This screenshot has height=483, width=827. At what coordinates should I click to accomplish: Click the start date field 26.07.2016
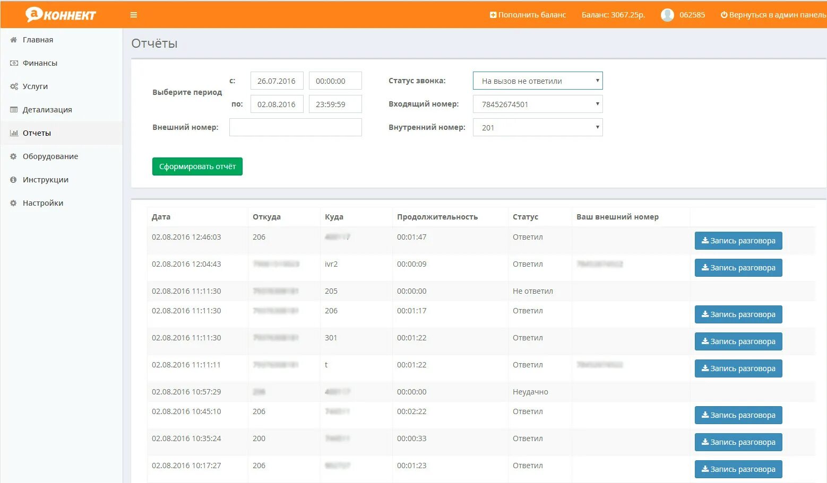[277, 81]
